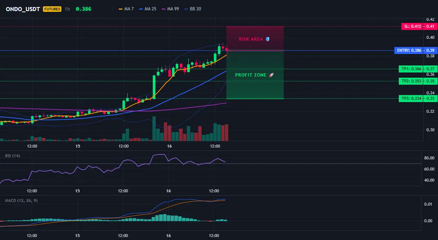Click the ENTRY: 0.386 price label
The image size is (438, 240).
409,51
